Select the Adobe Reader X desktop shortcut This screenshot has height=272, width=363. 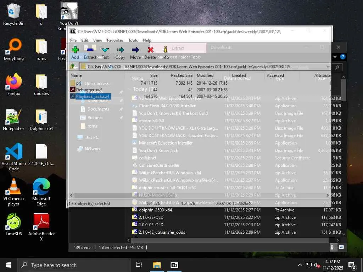(41, 227)
